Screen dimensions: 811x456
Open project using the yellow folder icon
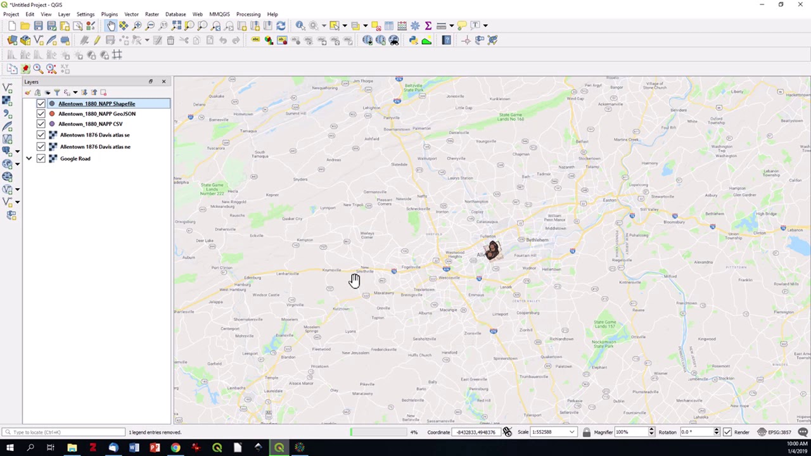25,25
